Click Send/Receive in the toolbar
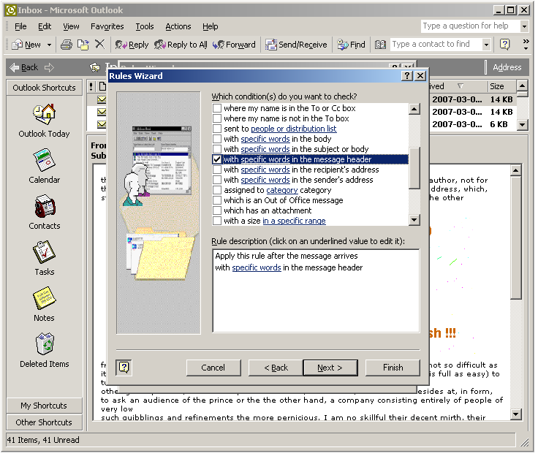 pos(297,45)
